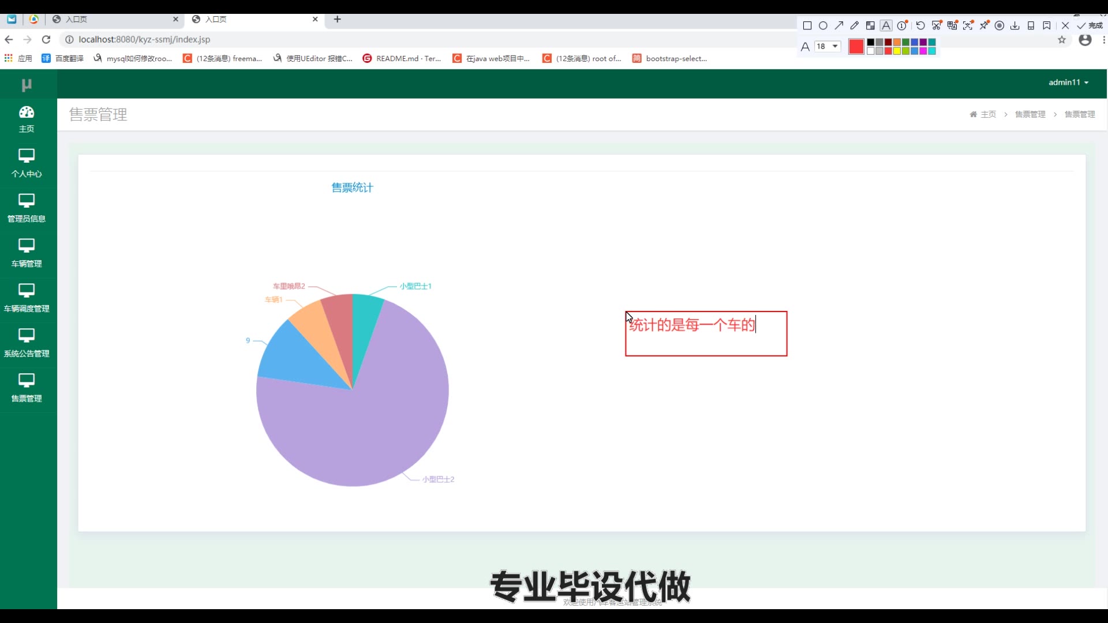Pick the yellow color swatch

pyautogui.click(x=897, y=51)
